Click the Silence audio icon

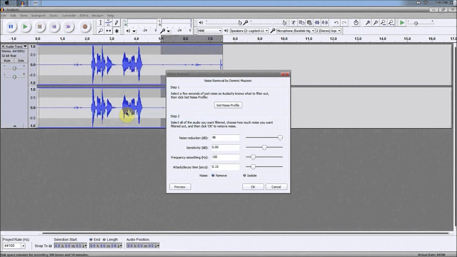coord(325,22)
